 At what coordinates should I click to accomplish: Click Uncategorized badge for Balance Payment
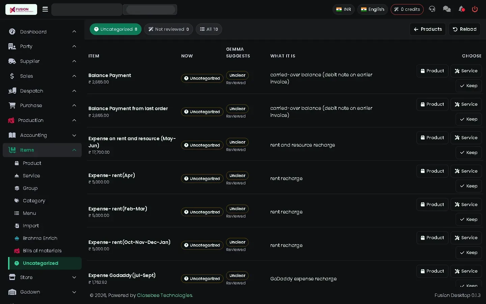pos(202,78)
